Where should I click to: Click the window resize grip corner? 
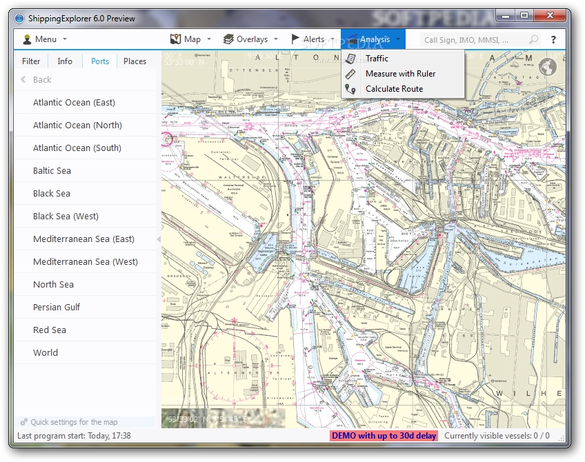(562, 439)
